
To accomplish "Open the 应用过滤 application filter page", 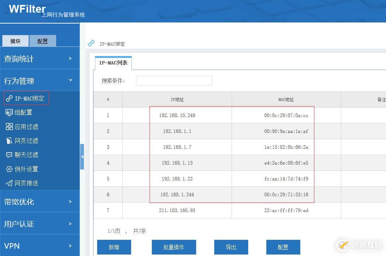I will (27, 126).
